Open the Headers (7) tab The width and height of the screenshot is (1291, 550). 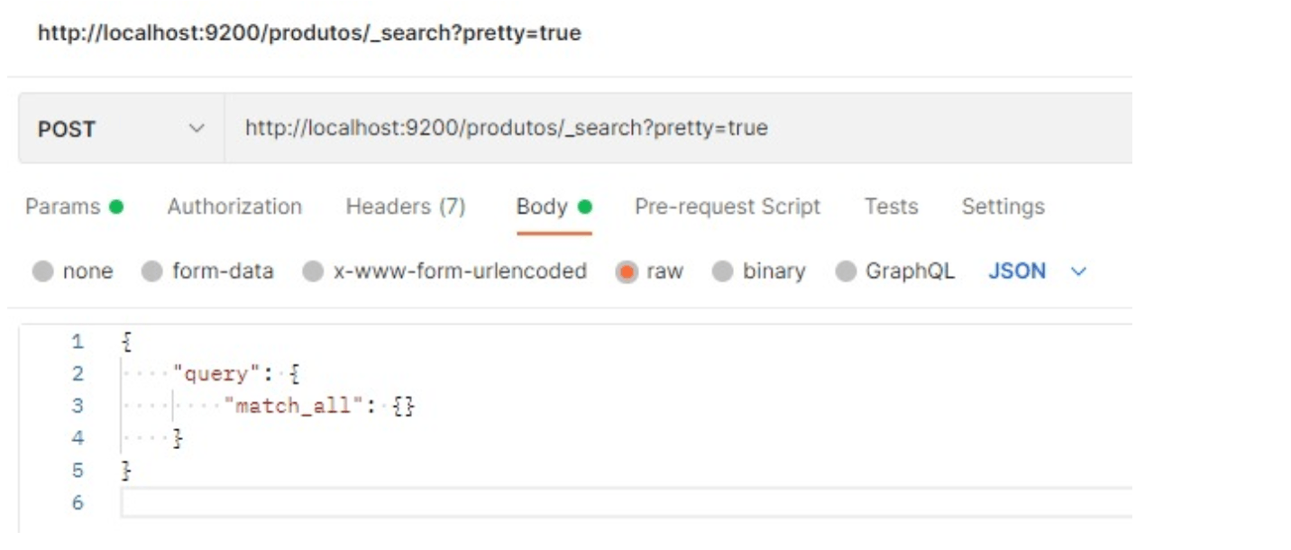pyautogui.click(x=406, y=206)
